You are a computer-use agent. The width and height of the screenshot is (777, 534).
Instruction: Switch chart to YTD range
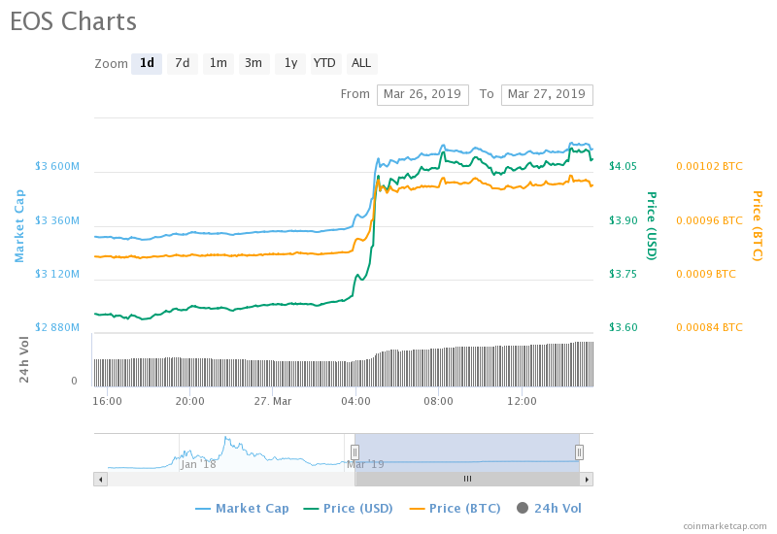point(324,63)
